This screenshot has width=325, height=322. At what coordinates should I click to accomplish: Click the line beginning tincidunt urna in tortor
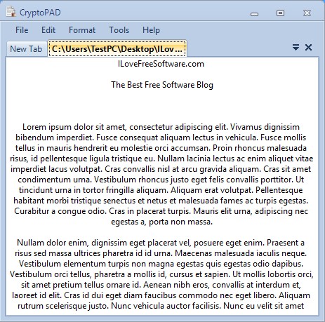161,190
